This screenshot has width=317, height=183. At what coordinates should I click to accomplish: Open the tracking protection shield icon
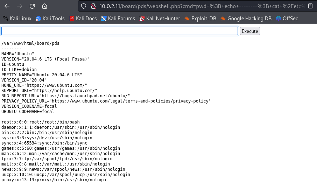click(x=84, y=6)
